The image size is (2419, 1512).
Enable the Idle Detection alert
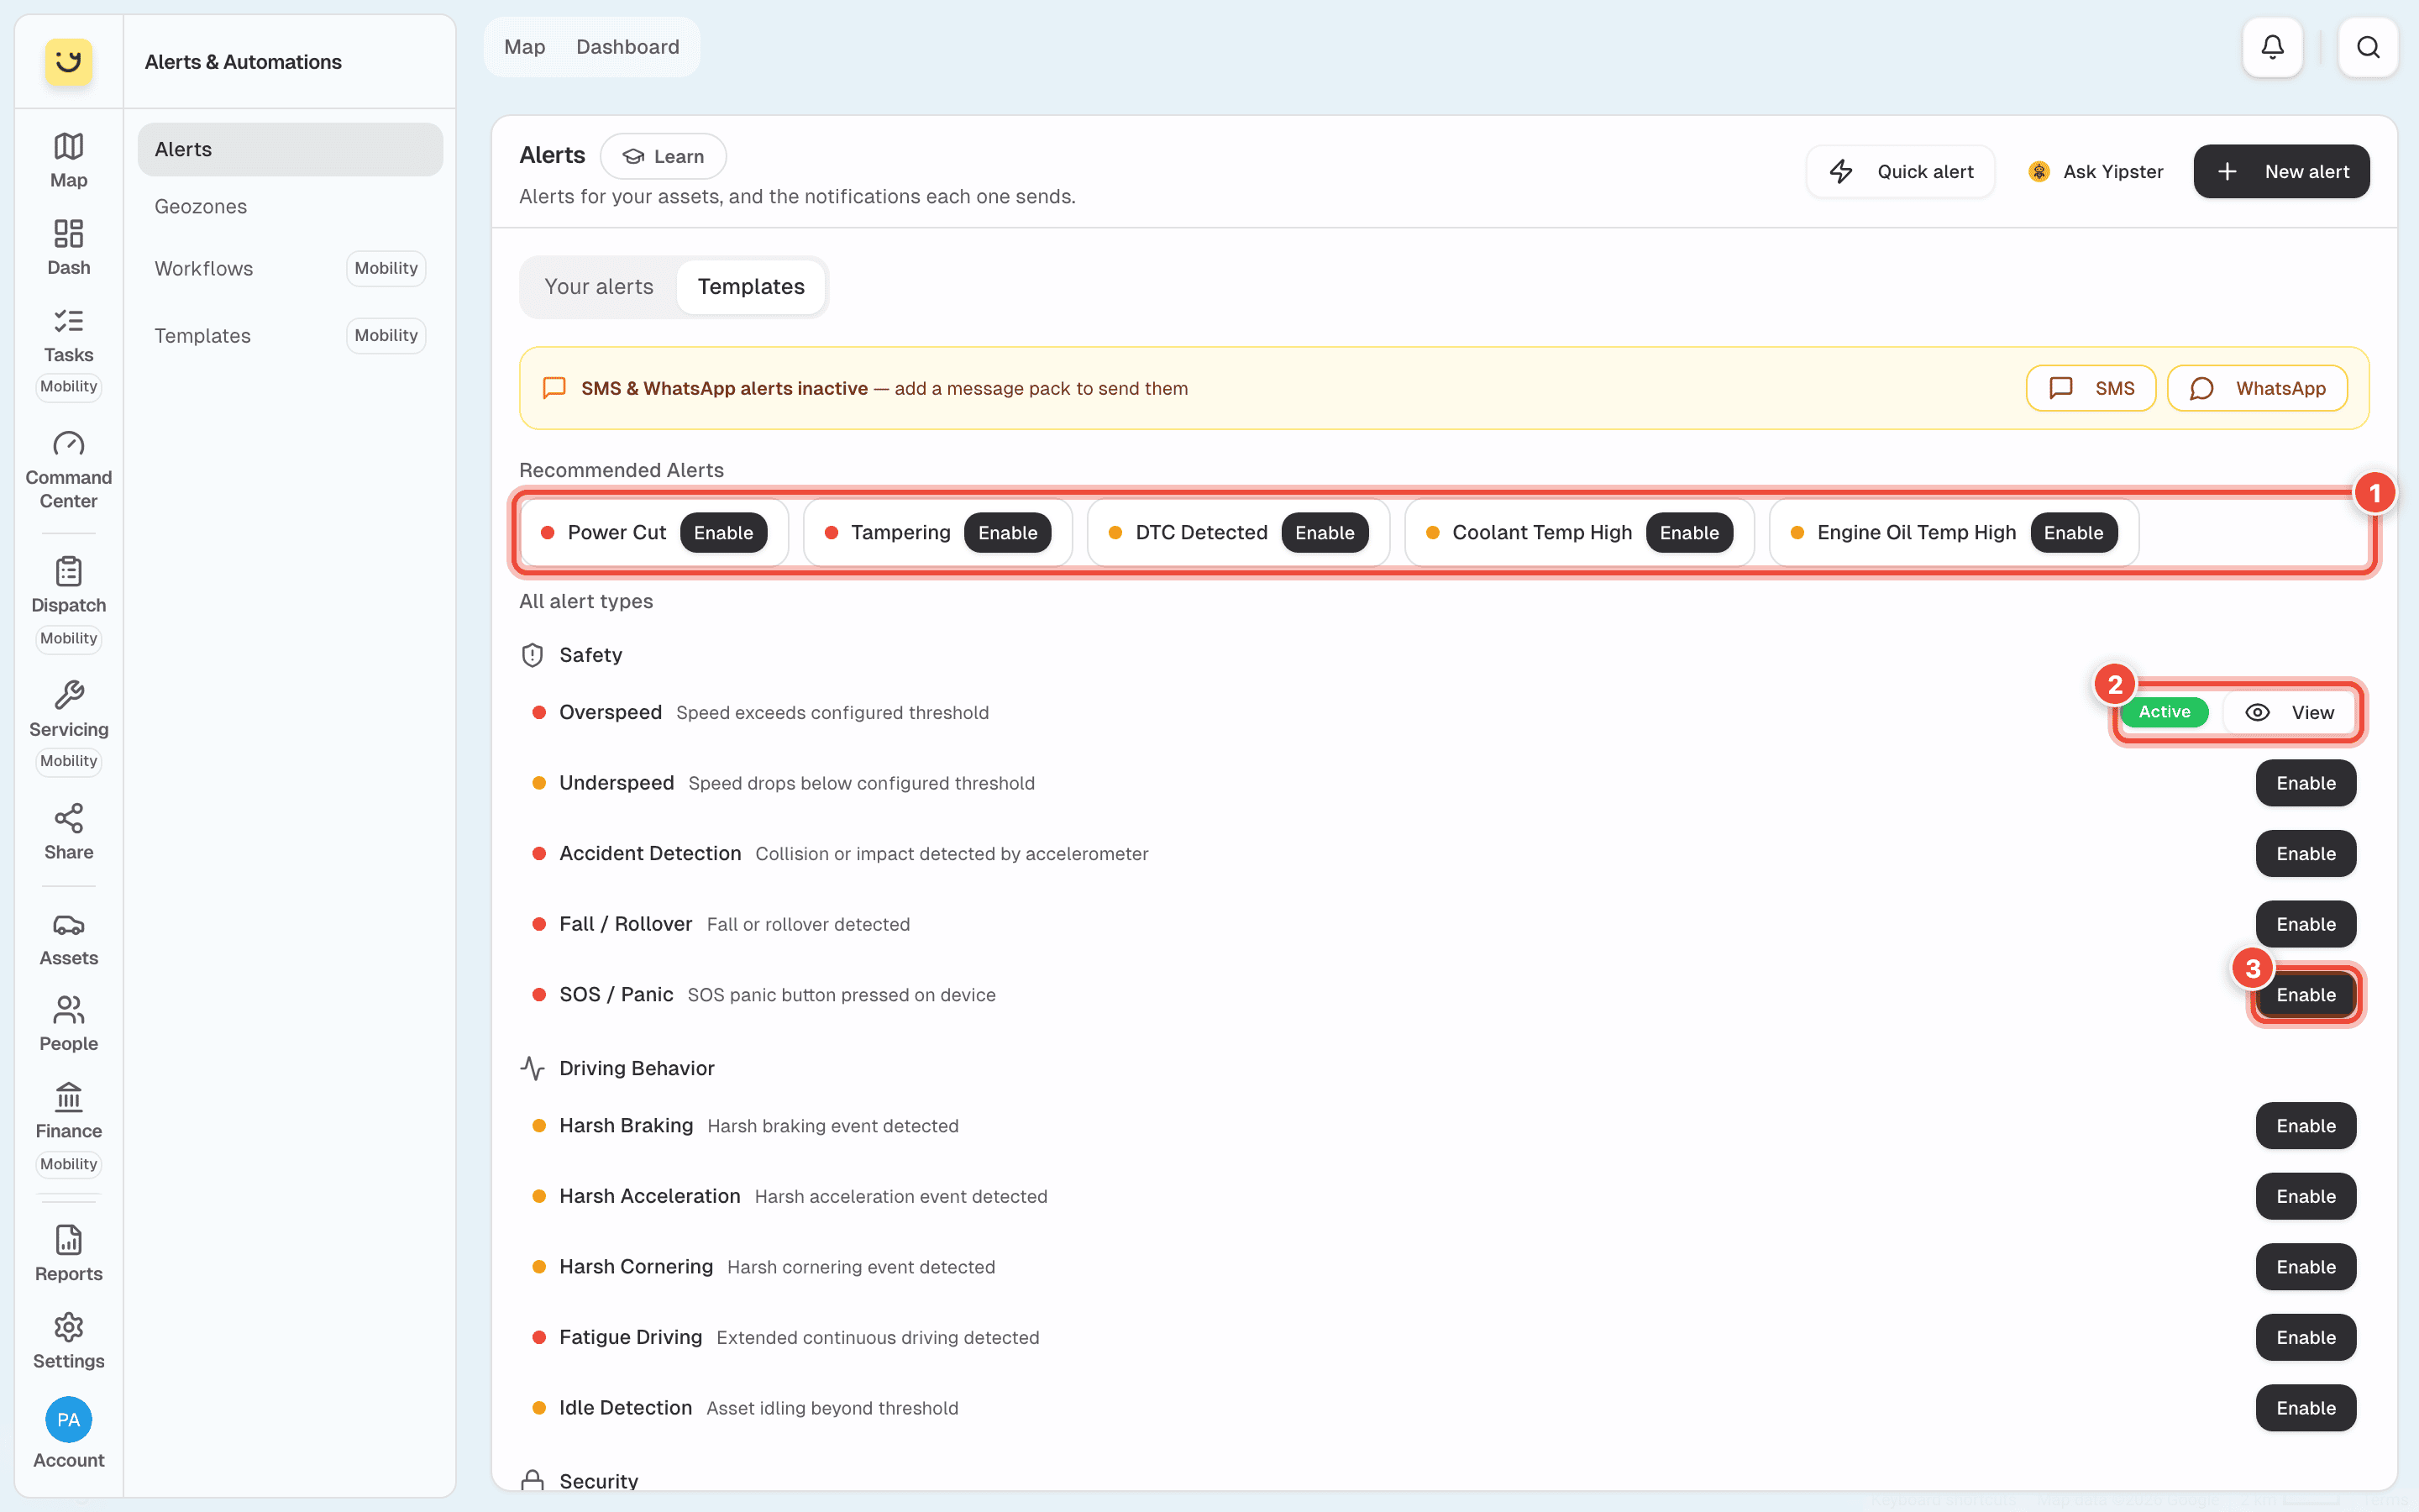(2305, 1408)
